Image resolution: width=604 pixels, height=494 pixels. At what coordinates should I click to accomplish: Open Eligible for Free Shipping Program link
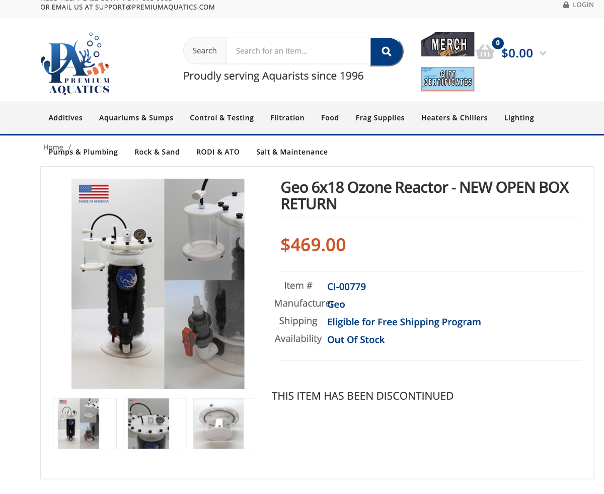[x=404, y=322]
